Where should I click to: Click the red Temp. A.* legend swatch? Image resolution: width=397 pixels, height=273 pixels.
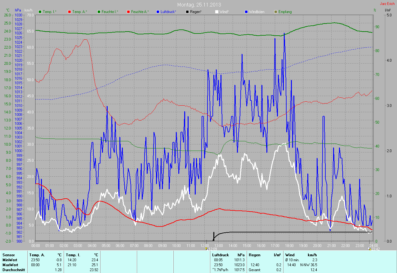[69, 12]
